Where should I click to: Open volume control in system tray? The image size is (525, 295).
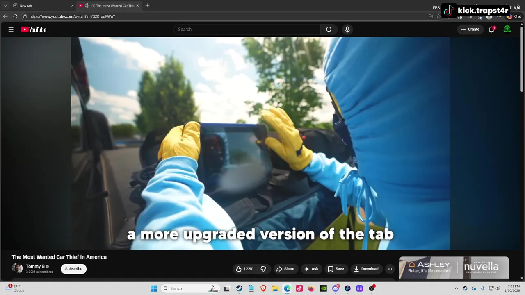tap(498, 288)
